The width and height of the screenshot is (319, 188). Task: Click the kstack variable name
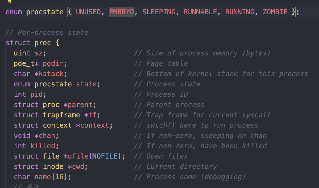pos(51,74)
